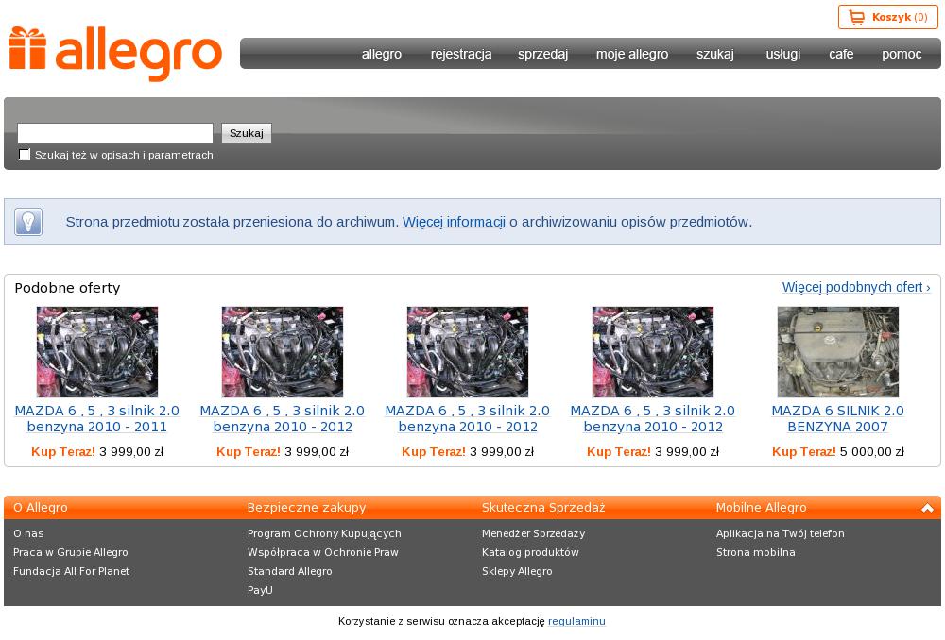The height and width of the screenshot is (640, 945).
Task: Open Standard Allegro footer link
Action: click(x=290, y=571)
